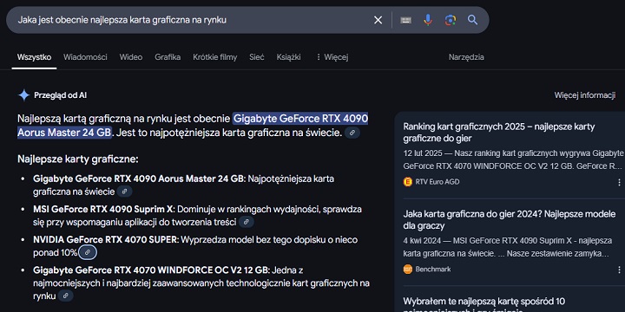Switch to the Grafika tab

pos(168,57)
